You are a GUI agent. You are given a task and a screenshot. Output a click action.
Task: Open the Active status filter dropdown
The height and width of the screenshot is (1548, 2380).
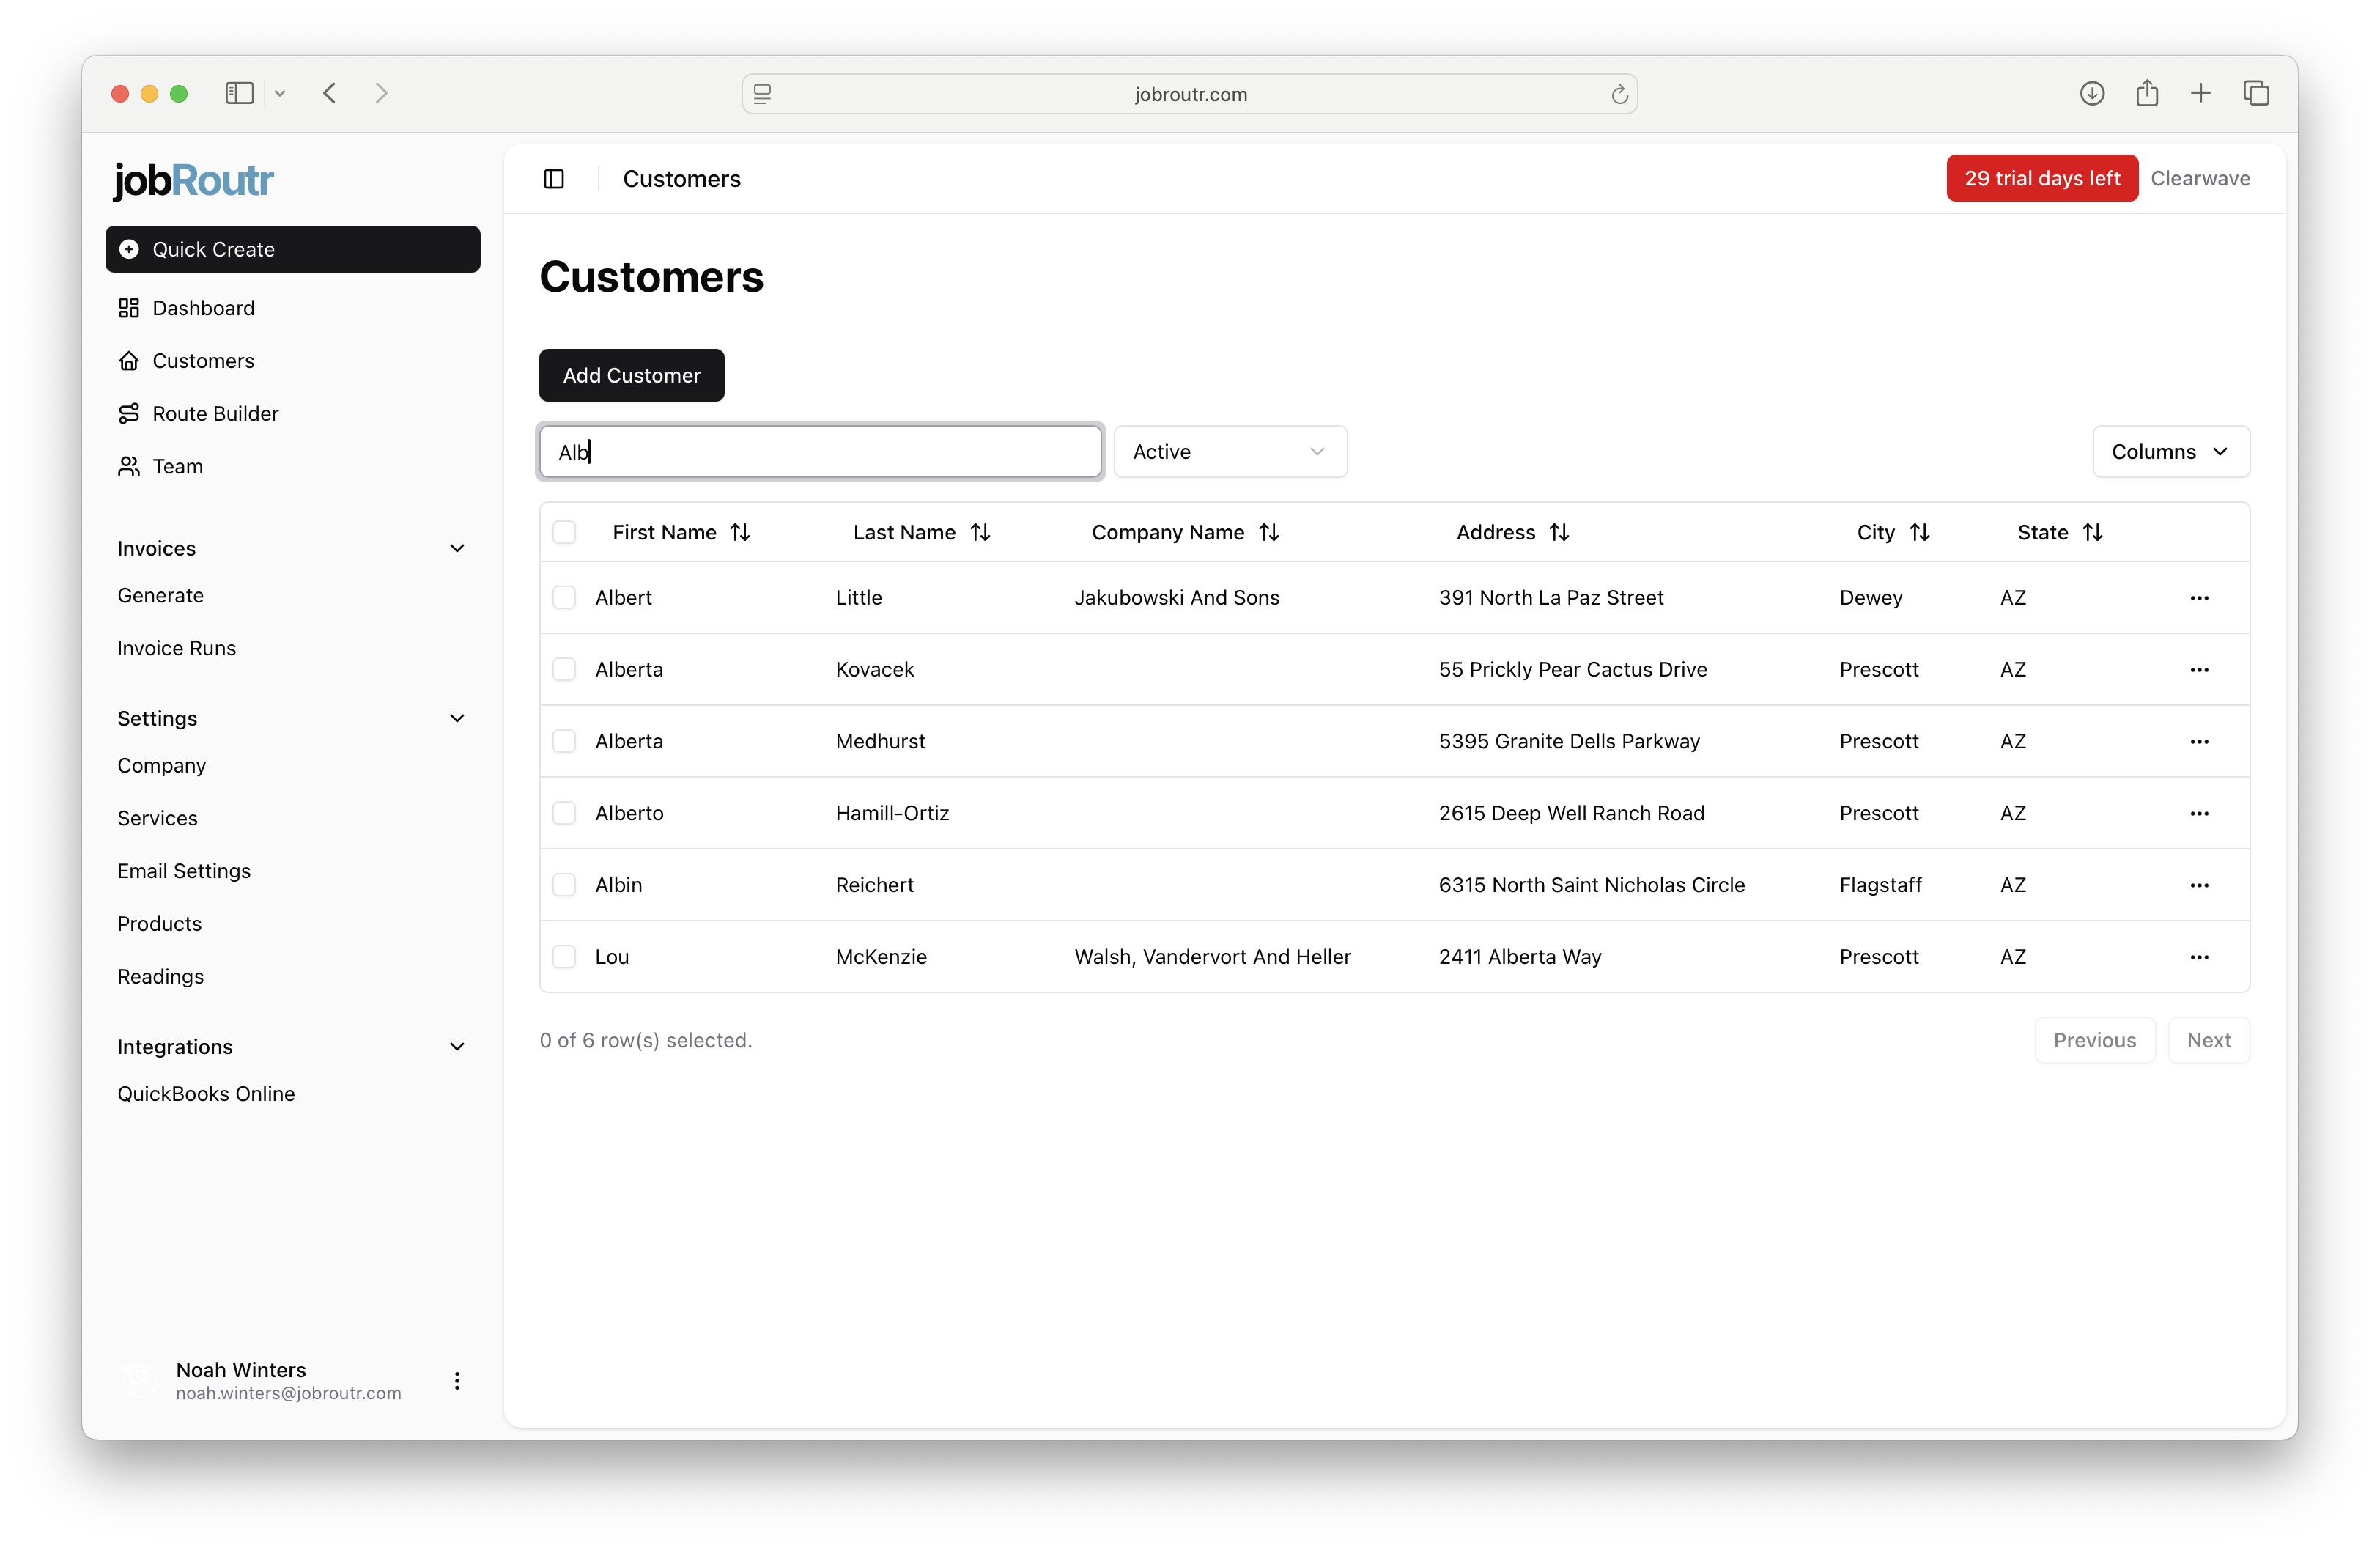(1230, 451)
